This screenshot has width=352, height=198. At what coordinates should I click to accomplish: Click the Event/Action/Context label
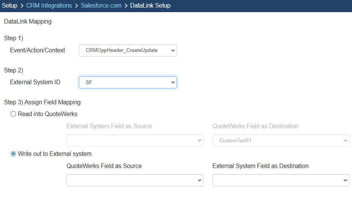(38, 50)
